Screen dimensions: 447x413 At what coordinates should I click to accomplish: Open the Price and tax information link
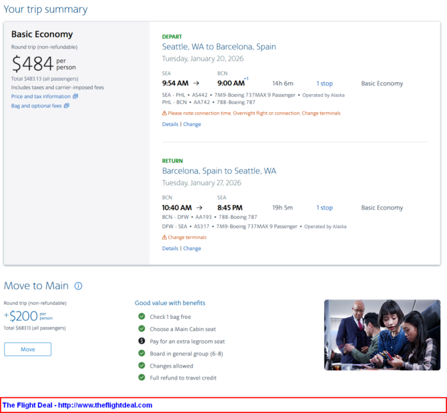[x=41, y=97]
